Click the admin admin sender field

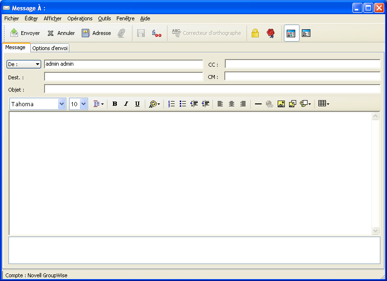coord(123,64)
